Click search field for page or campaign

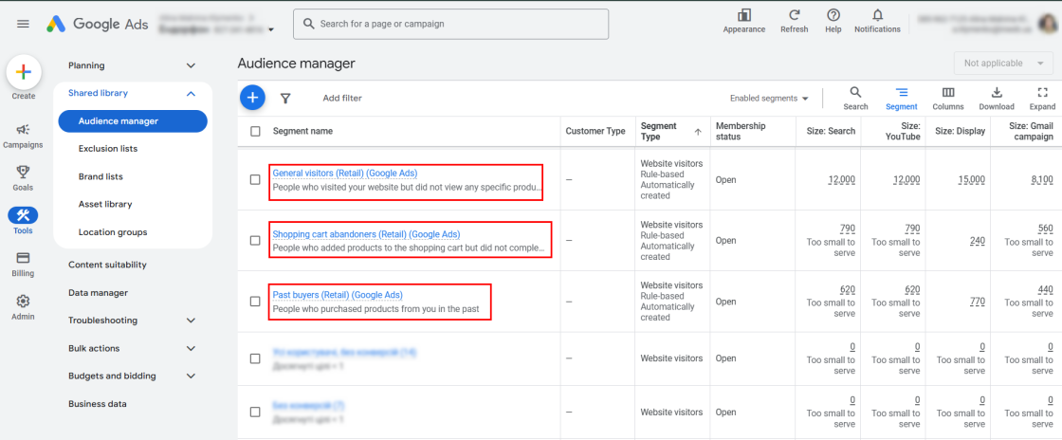tap(451, 24)
